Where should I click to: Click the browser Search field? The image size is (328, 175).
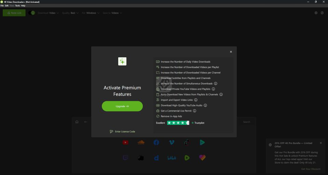click(x=247, y=122)
